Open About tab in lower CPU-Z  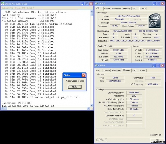click(x=143, y=70)
